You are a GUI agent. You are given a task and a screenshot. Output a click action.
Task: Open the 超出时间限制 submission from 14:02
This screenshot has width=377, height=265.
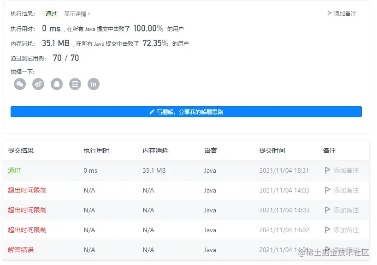coord(27,230)
